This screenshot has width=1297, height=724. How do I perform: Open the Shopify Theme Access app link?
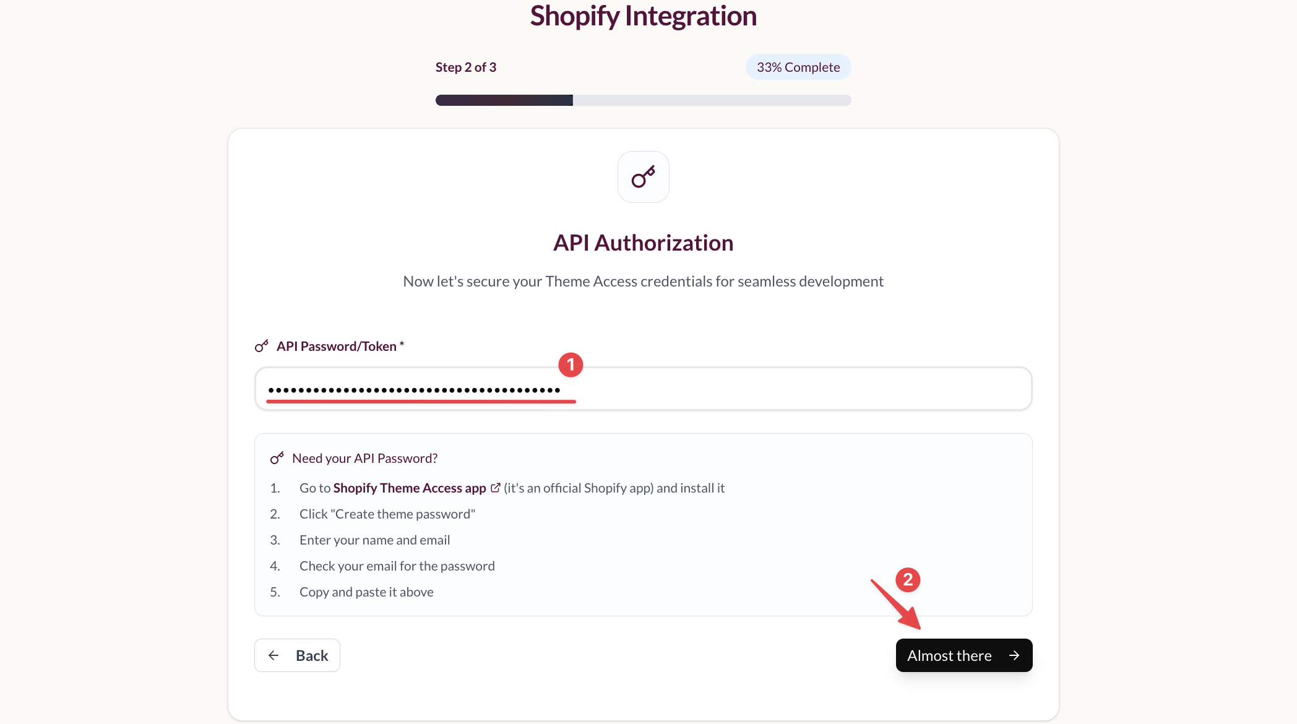(410, 488)
